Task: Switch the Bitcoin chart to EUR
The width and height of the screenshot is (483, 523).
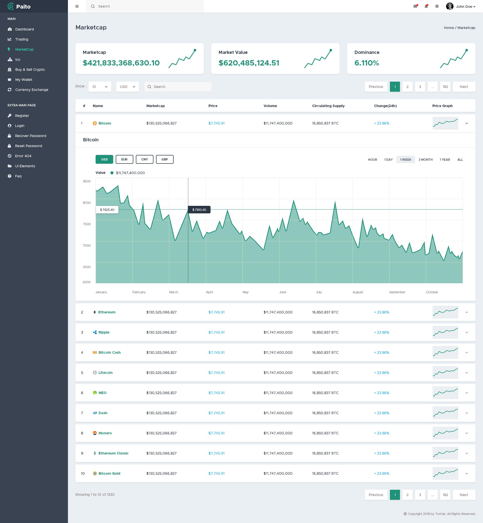Action: pyautogui.click(x=125, y=159)
